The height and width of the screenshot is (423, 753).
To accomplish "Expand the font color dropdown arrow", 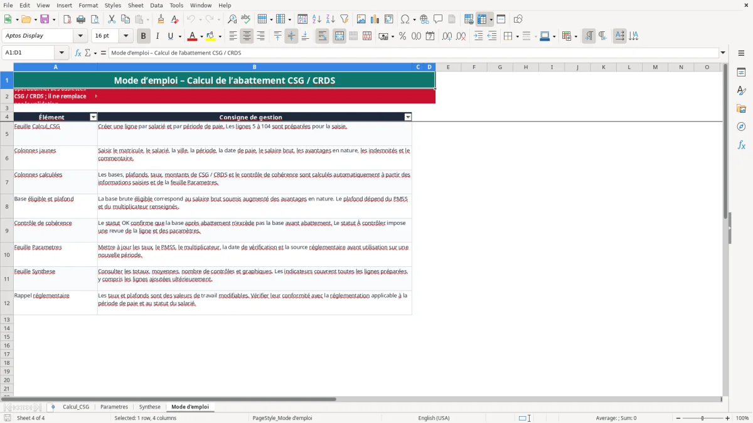I will 201,36.
